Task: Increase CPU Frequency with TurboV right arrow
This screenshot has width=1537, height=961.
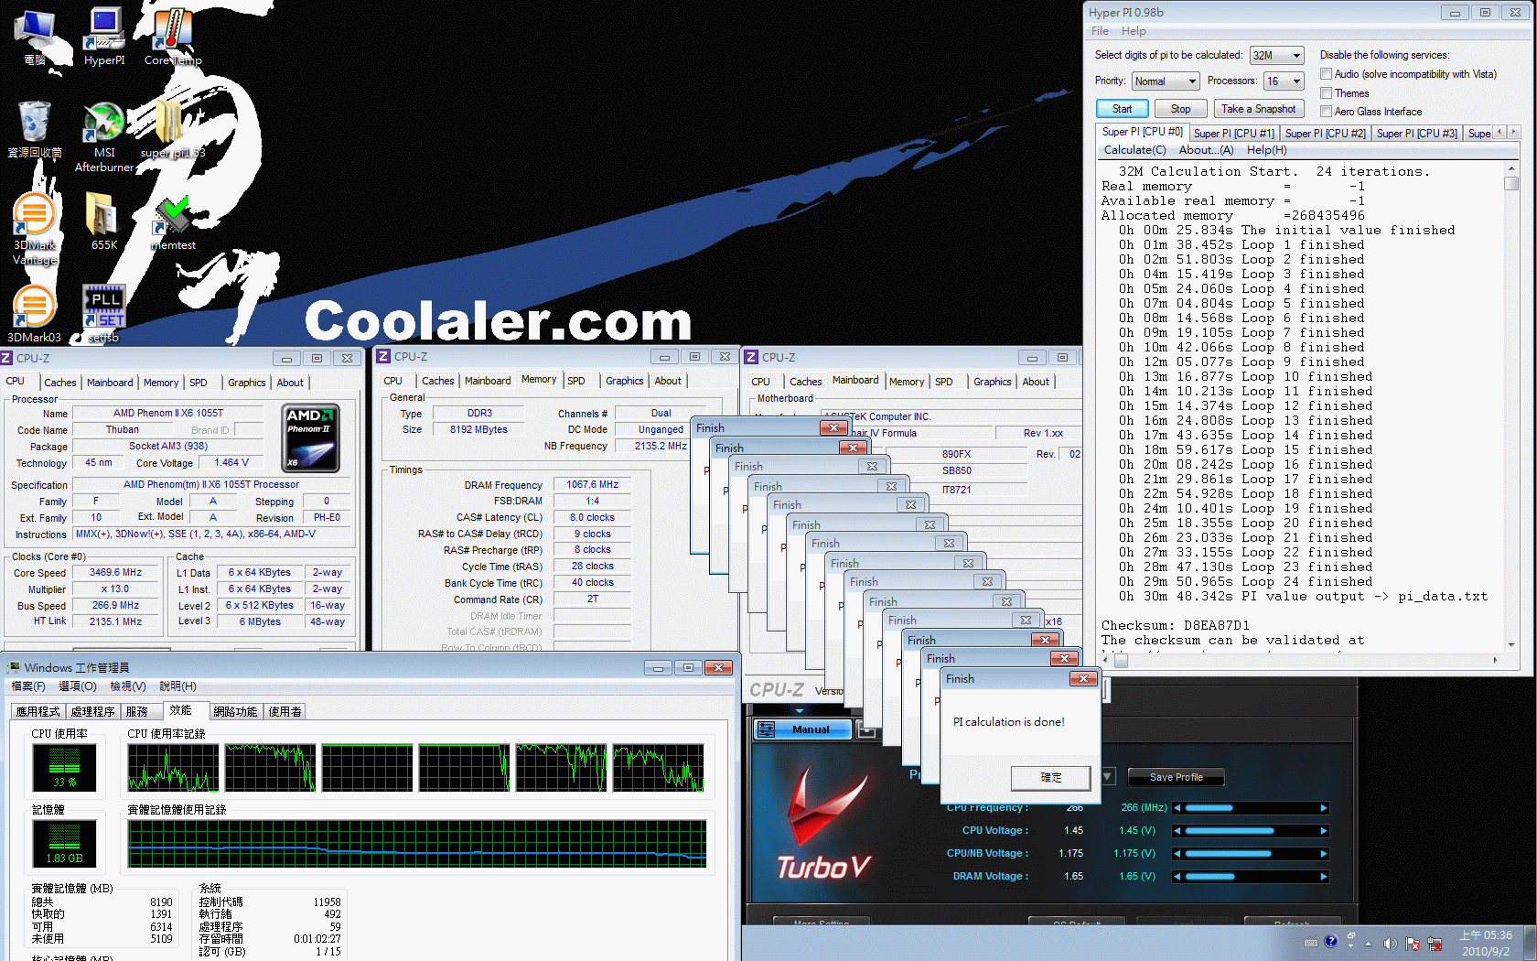Action: point(1323,808)
